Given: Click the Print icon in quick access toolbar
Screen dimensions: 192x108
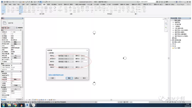Looking at the screenshot, I should pyautogui.click(x=20, y=2).
